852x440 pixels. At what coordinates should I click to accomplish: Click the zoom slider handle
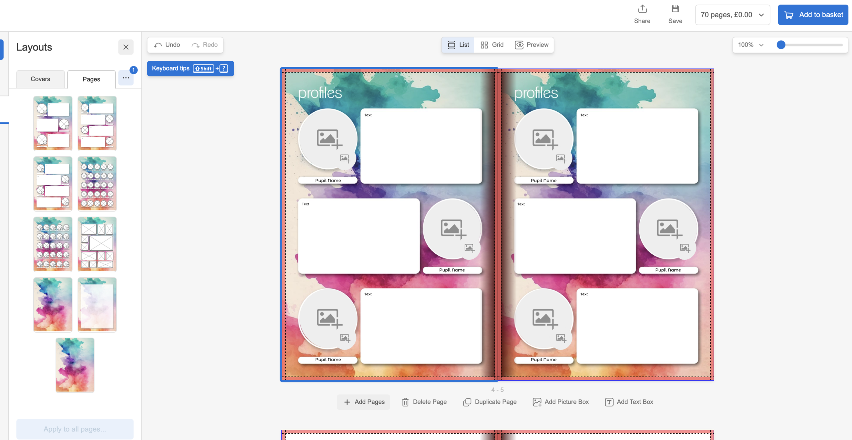click(781, 45)
